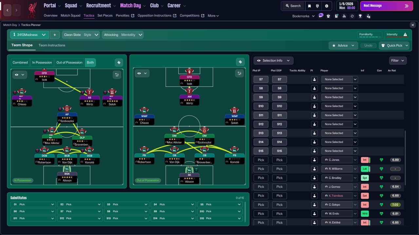Viewport: 419px width, 235px height.
Task: Click the grid icon on out-of-possession pitch
Action: [x=239, y=73]
